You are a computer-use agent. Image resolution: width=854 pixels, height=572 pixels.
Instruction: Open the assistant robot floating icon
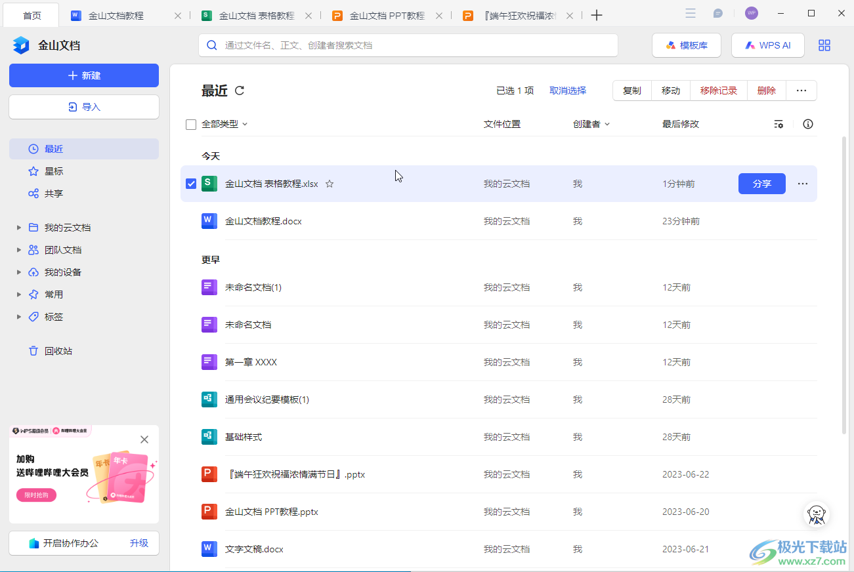point(817,514)
